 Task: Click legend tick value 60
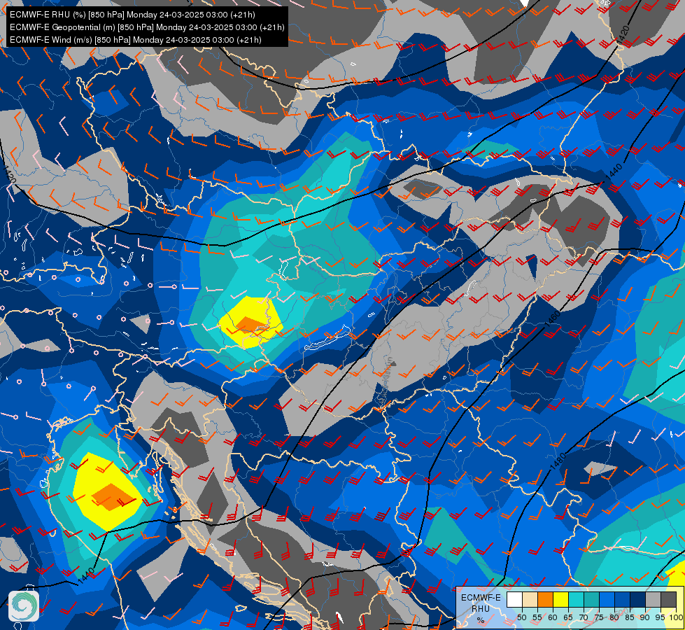[x=553, y=617]
